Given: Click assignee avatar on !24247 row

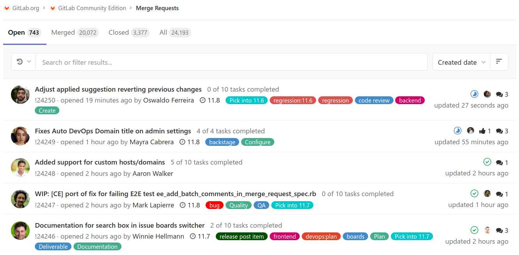Looking at the screenshot, I should click(487, 193).
